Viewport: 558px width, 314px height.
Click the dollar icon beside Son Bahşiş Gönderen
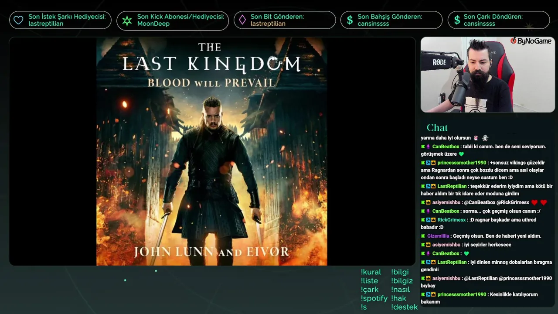click(x=350, y=20)
